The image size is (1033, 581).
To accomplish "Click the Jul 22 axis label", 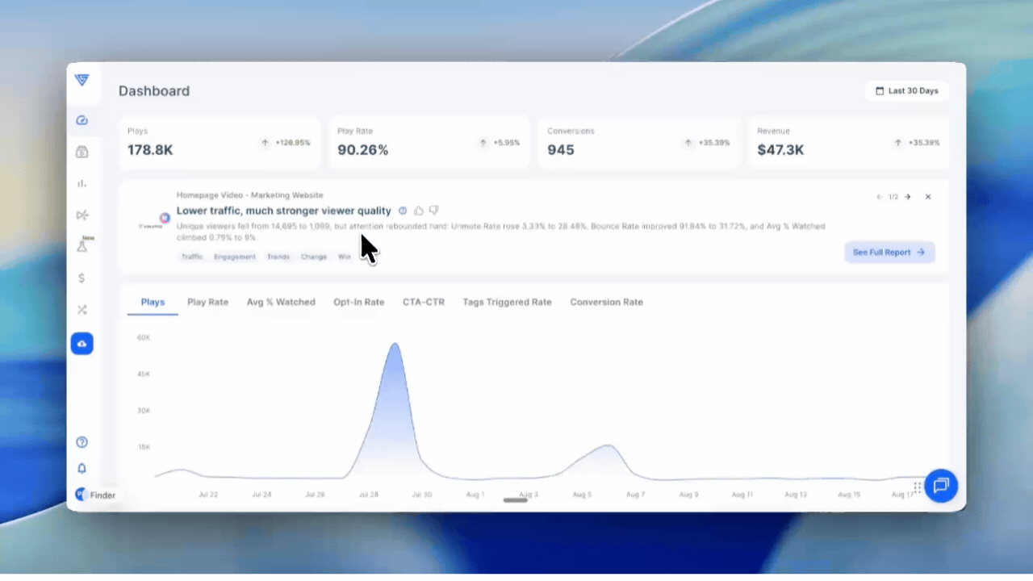I will (x=208, y=495).
